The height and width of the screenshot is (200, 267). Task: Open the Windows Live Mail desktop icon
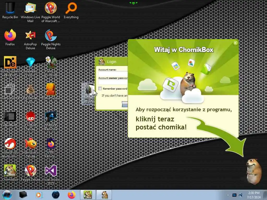point(30,12)
